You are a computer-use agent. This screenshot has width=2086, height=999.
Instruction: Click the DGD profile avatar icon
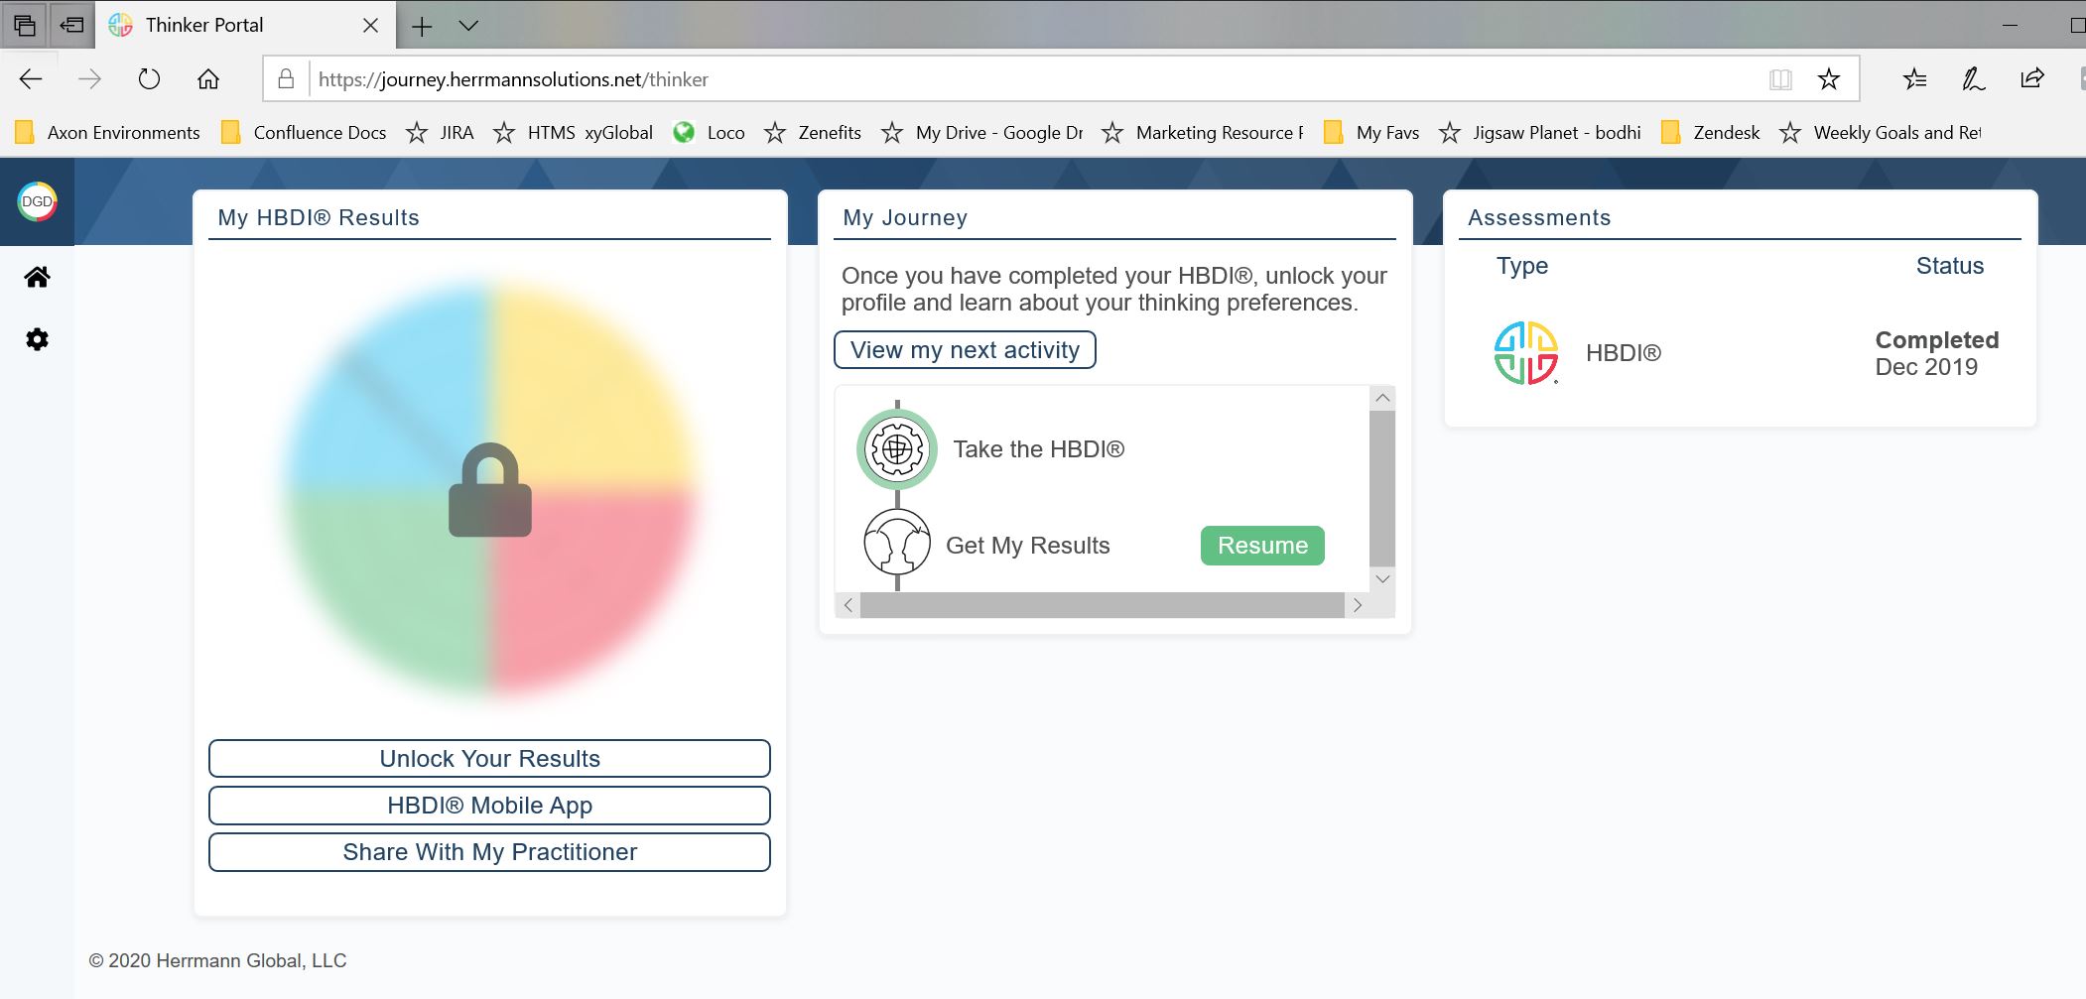tap(37, 201)
